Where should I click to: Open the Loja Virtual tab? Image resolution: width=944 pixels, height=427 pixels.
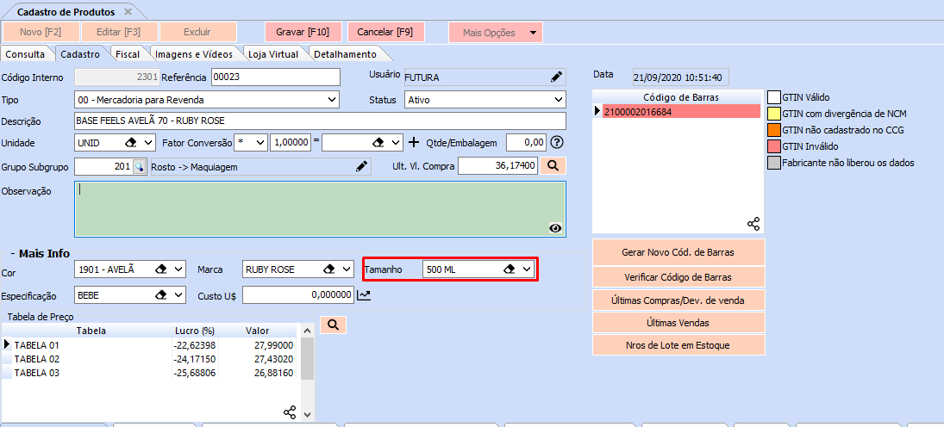tap(272, 53)
